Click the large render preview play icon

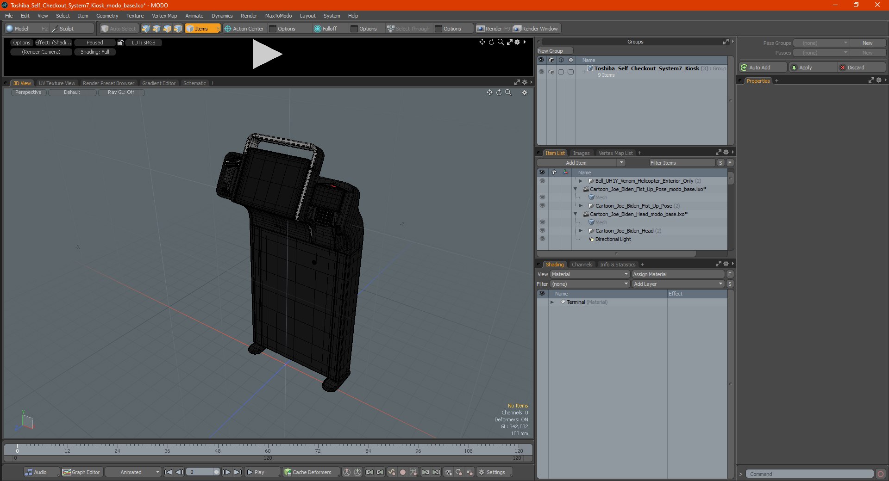pos(267,54)
